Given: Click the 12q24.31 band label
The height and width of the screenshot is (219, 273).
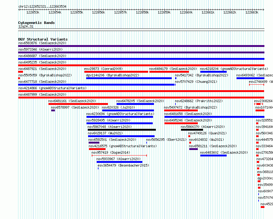Looking at the screenshot, I should pyautogui.click(x=26, y=26).
